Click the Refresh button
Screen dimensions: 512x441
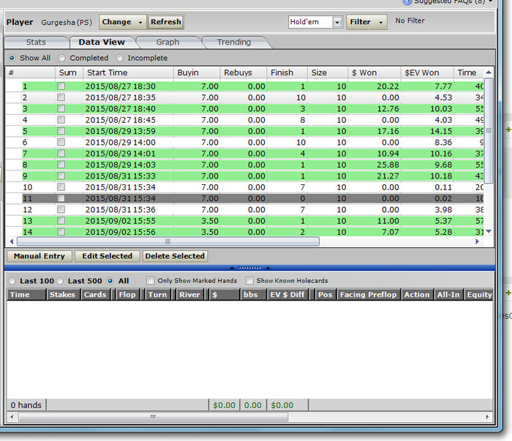[166, 22]
